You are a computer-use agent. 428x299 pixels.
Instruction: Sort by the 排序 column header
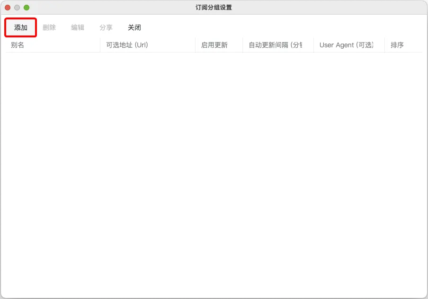click(x=403, y=45)
